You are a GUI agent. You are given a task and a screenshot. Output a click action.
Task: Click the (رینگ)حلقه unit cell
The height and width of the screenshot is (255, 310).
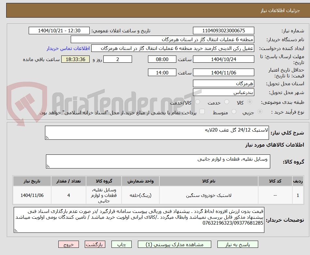pos(140,195)
